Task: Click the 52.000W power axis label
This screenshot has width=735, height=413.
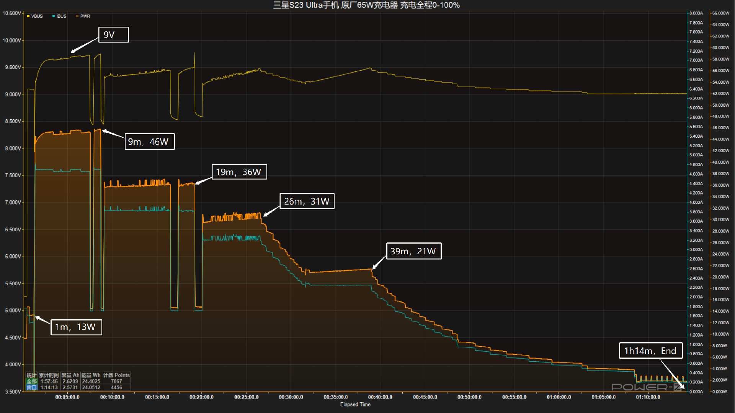Action: click(x=721, y=94)
